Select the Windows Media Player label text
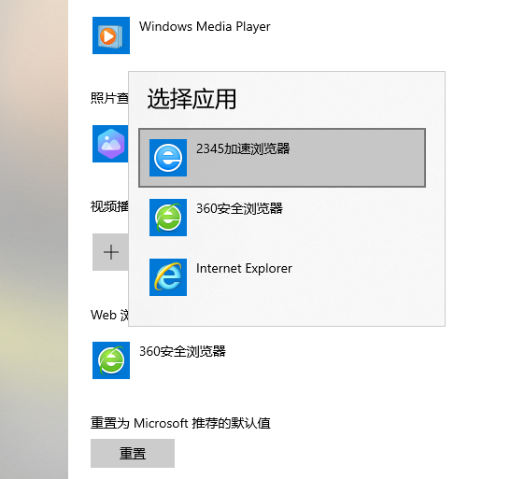Image resolution: width=525 pixels, height=479 pixels. (x=205, y=26)
